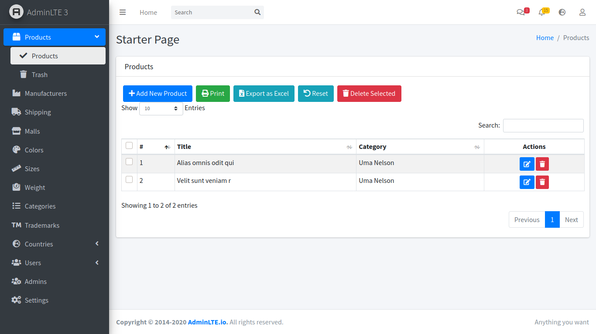The height and width of the screenshot is (334, 596).
Task: Go to Trash in the sidebar
Action: tap(40, 74)
